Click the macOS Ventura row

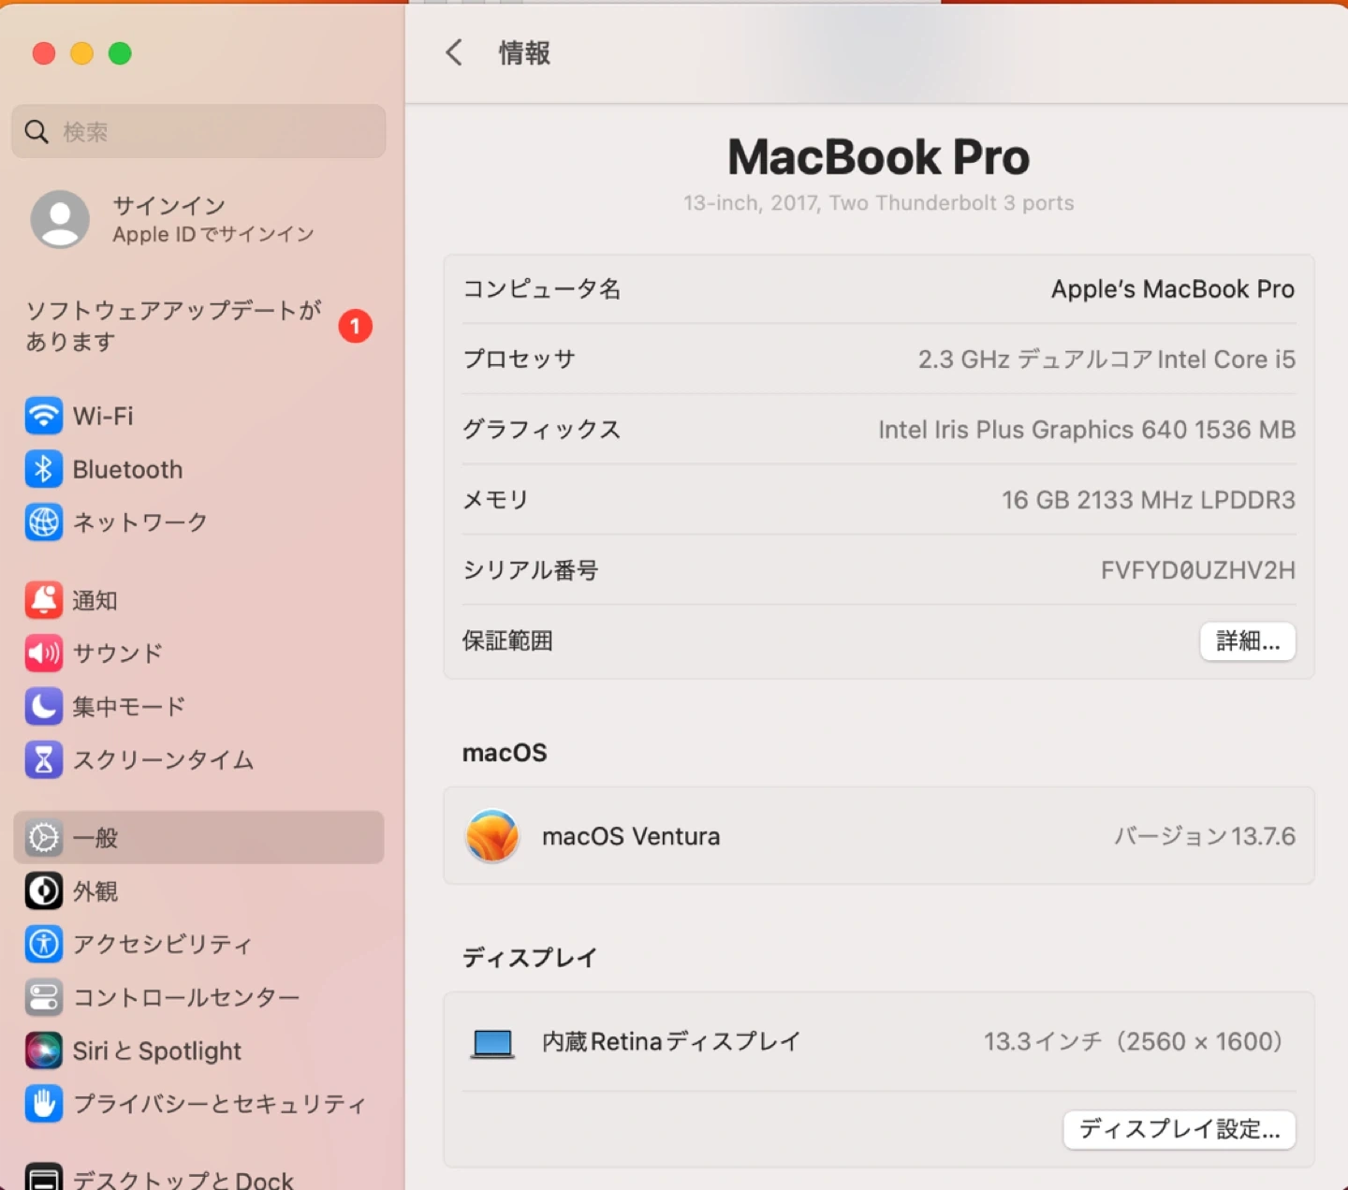878,836
